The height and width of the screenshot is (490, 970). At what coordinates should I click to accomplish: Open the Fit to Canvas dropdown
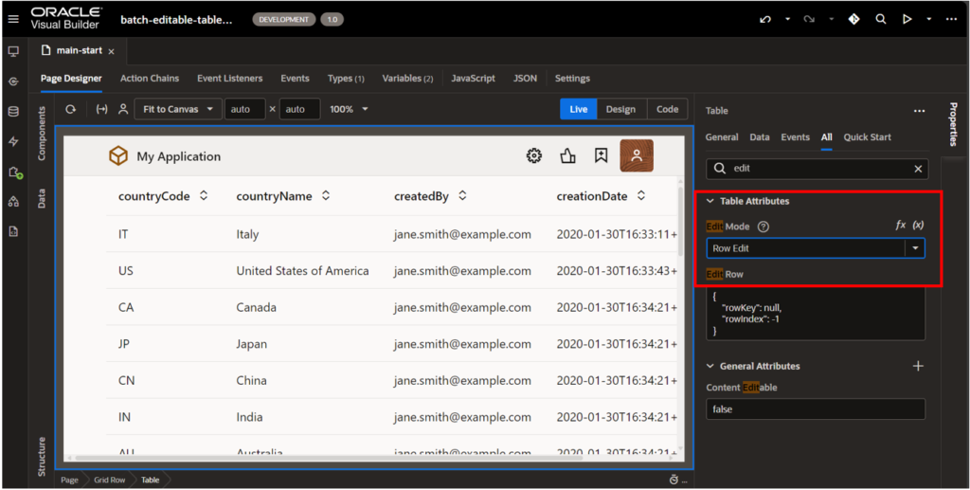point(178,109)
